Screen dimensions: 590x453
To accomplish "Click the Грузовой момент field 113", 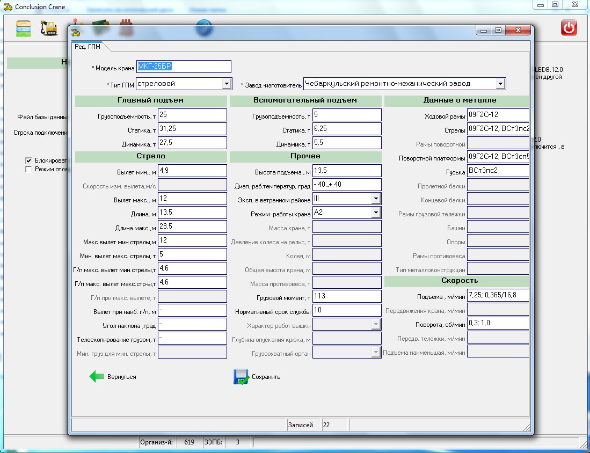I will (347, 296).
